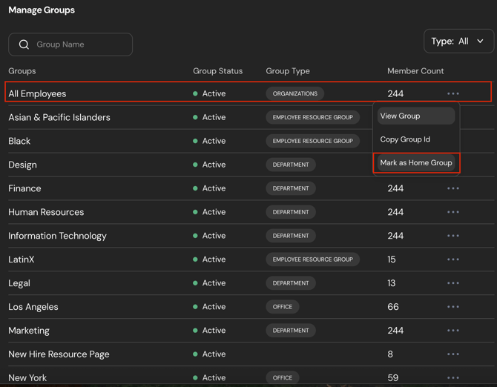Click Finance row DEPARTMENT badge
Screen dimensions: 497x387
291,188
